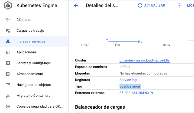194x113 pixels.
Task: Click the highlighted LoadBalancer type value
Action: click(130, 86)
